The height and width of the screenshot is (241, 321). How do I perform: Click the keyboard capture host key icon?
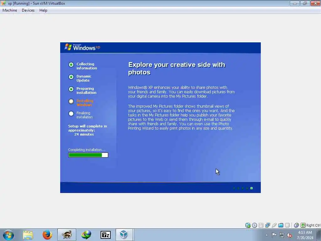(x=303, y=225)
